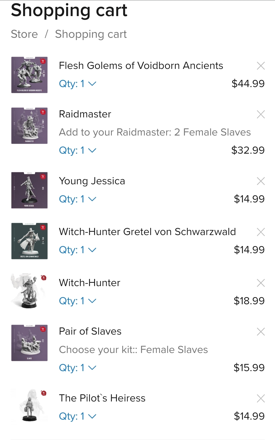275x440 pixels.
Task: Delete The Pilot`s Heiress from cart
Action: 261,398
